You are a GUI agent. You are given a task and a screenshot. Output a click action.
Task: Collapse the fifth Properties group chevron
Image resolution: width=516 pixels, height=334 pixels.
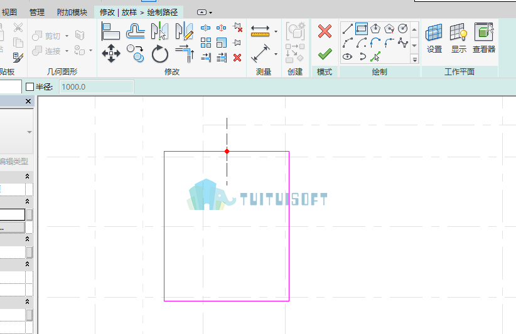(28, 301)
